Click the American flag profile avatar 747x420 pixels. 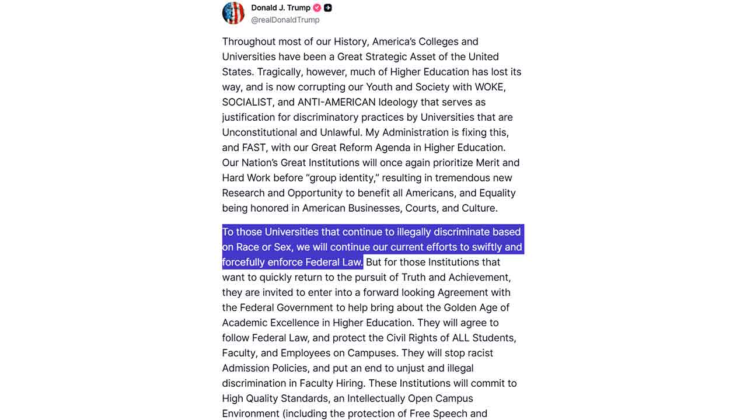click(233, 13)
